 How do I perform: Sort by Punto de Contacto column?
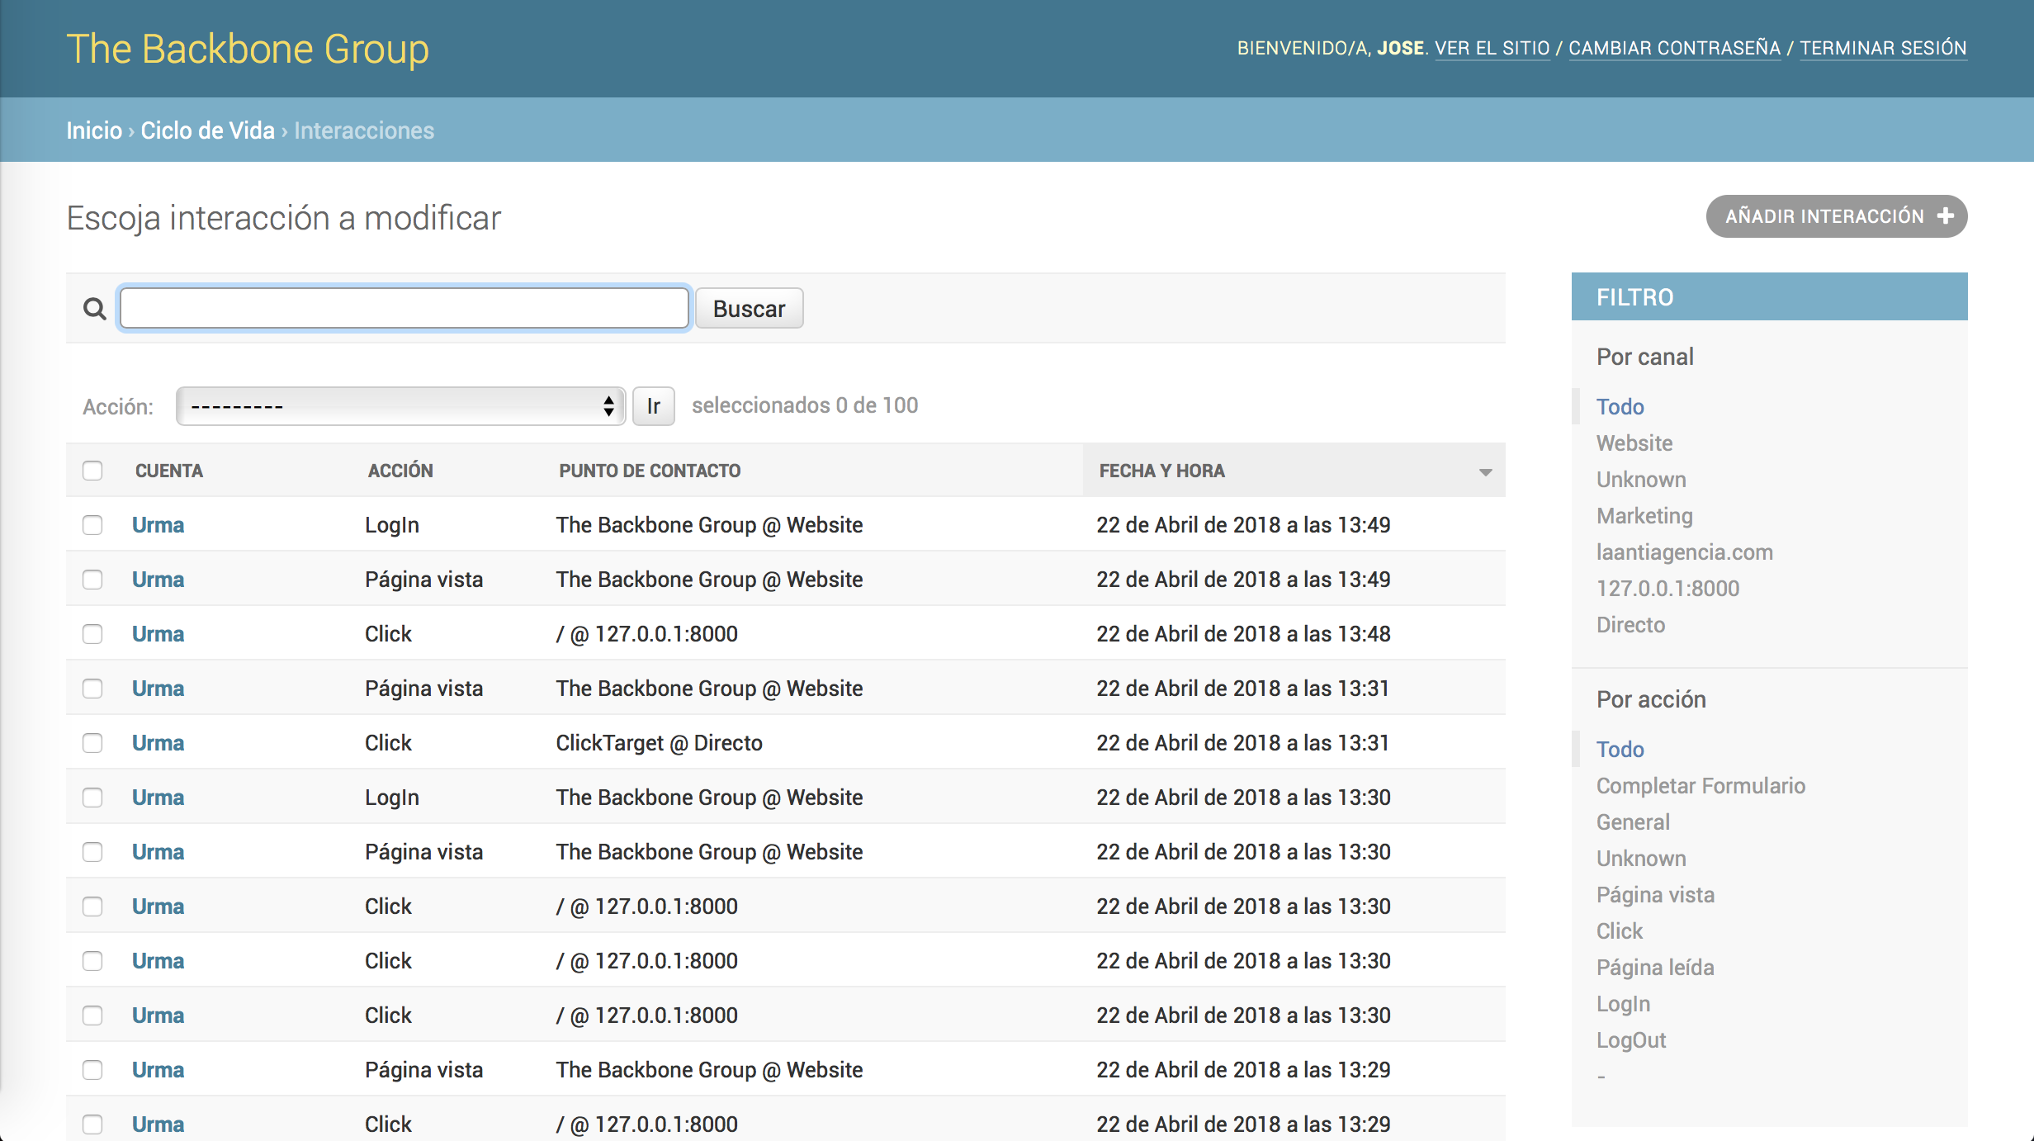coord(650,471)
